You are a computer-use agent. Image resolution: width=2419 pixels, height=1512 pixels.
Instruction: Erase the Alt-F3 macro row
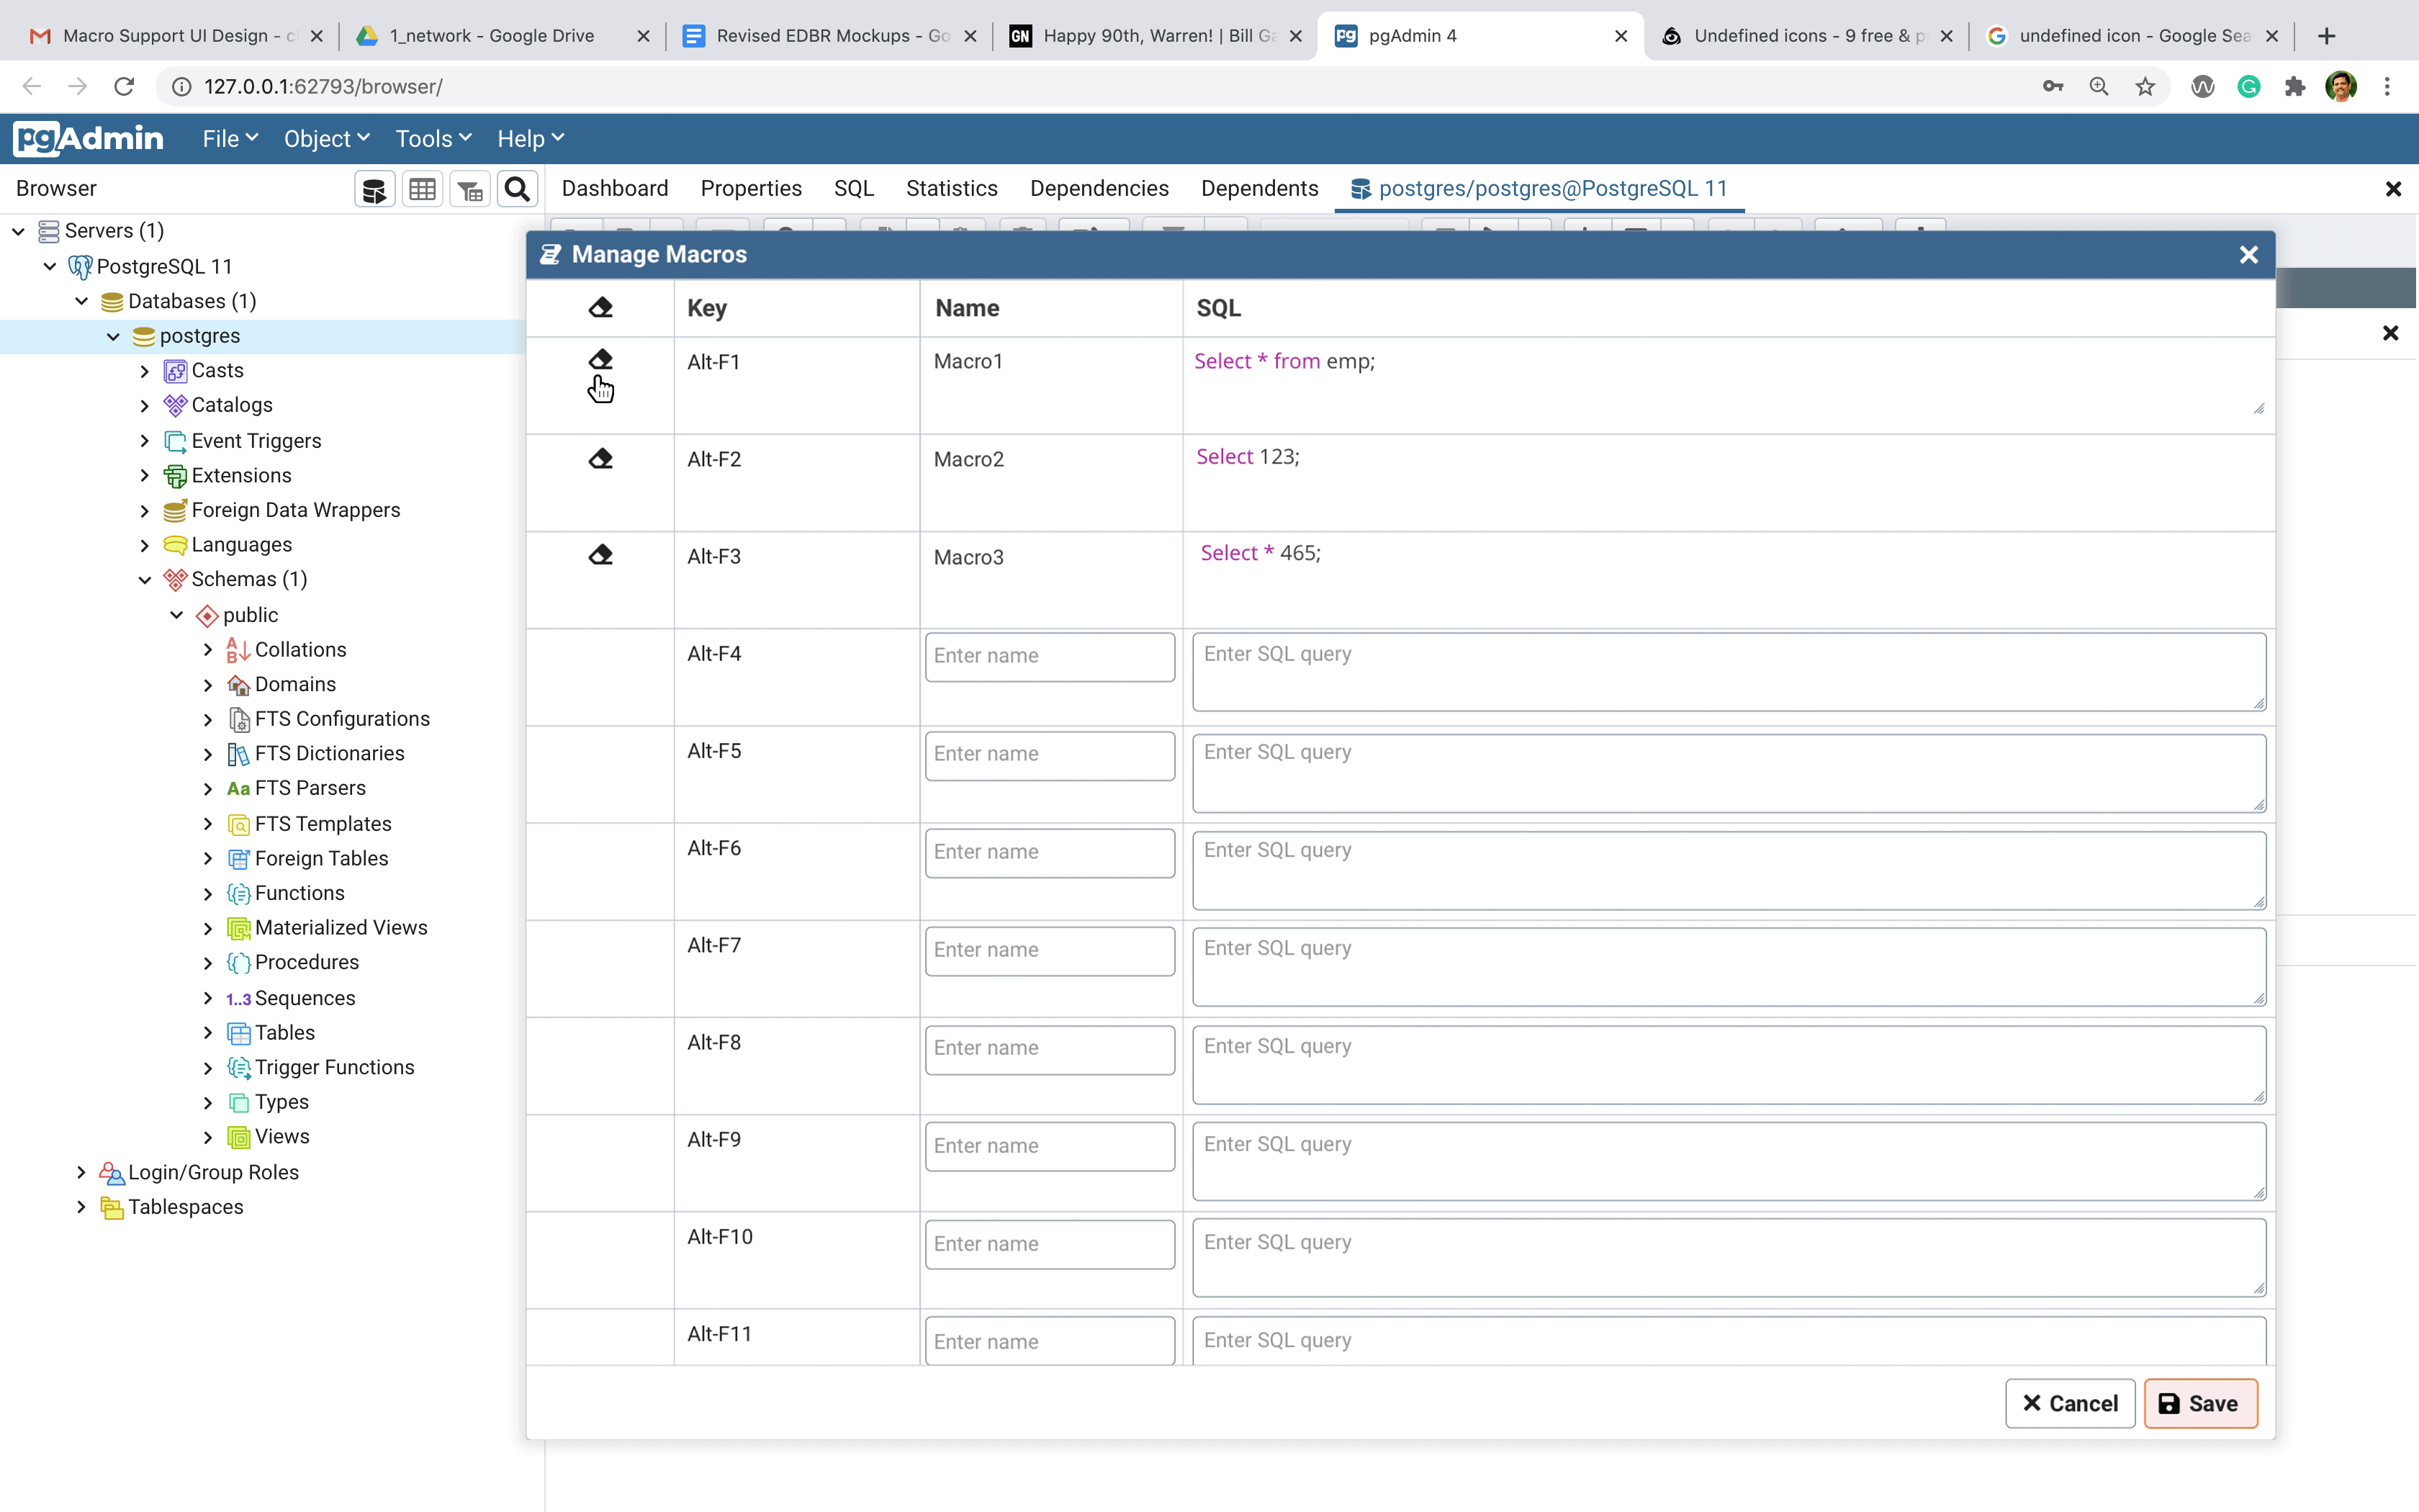point(600,555)
